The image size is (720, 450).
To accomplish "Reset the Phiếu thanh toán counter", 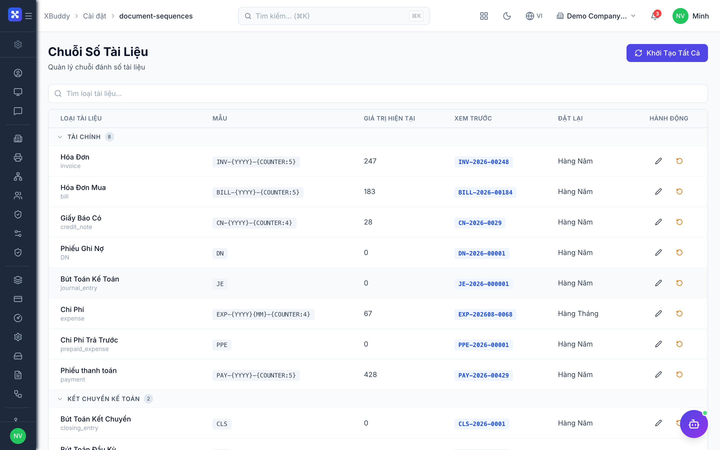I will 679,375.
